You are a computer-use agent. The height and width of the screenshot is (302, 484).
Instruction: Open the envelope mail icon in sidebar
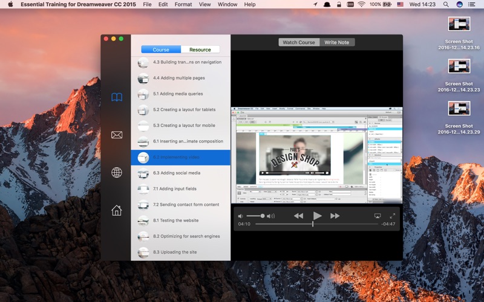117,135
